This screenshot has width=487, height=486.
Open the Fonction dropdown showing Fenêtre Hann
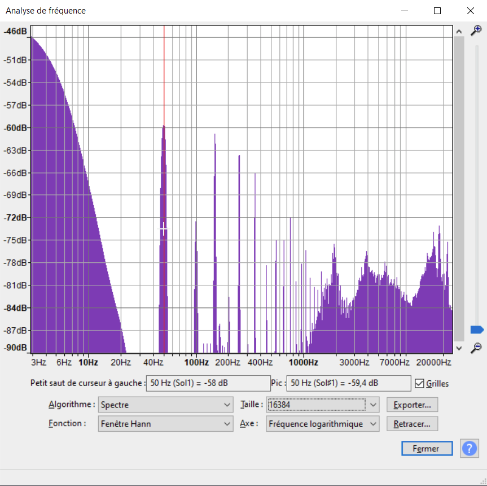coord(165,423)
